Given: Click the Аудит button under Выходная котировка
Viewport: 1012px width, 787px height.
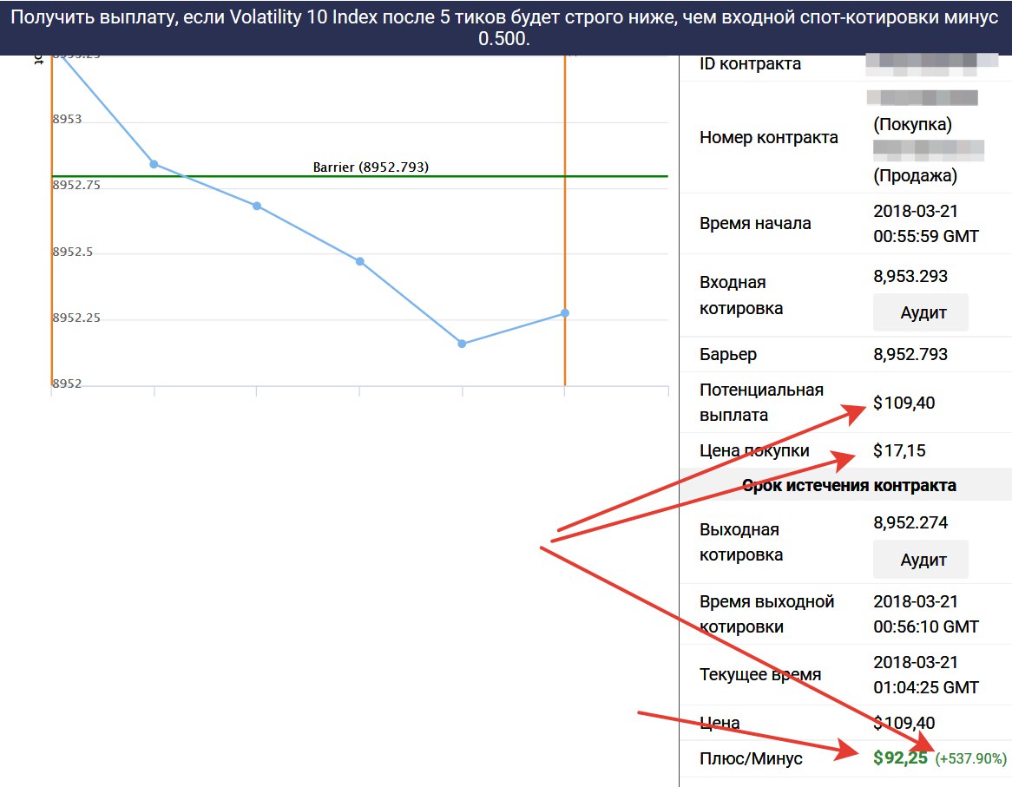Looking at the screenshot, I should pos(921,560).
